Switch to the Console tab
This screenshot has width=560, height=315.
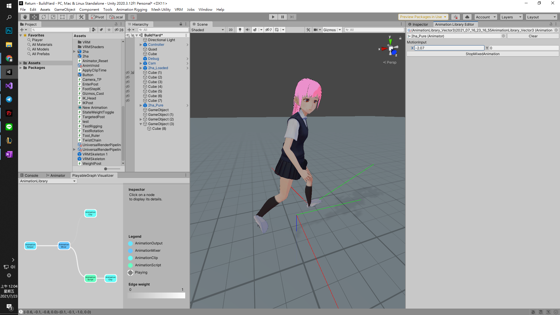pyautogui.click(x=29, y=175)
